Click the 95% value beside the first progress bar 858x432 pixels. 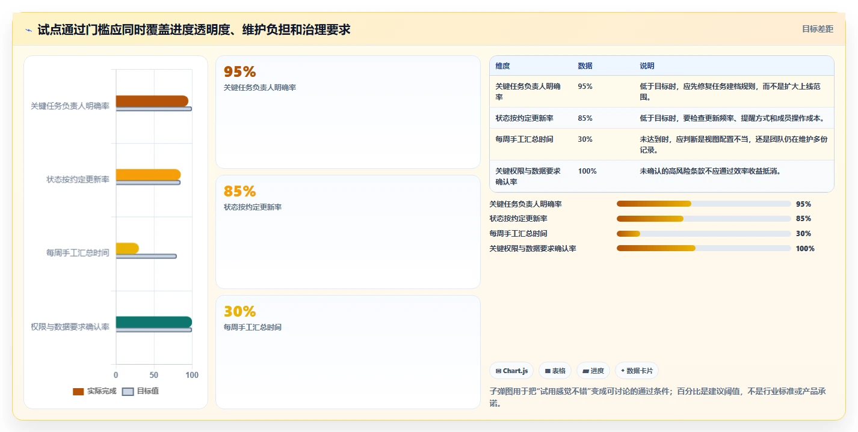[x=803, y=204]
